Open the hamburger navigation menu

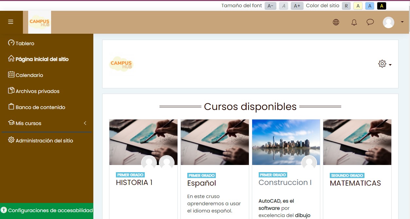(x=11, y=22)
